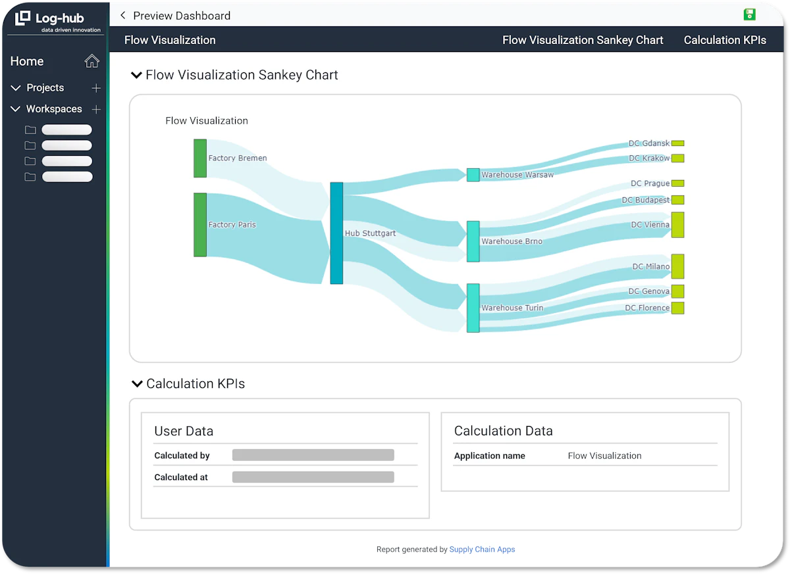
Task: Click the redacted Calculated at value
Action: pos(313,477)
